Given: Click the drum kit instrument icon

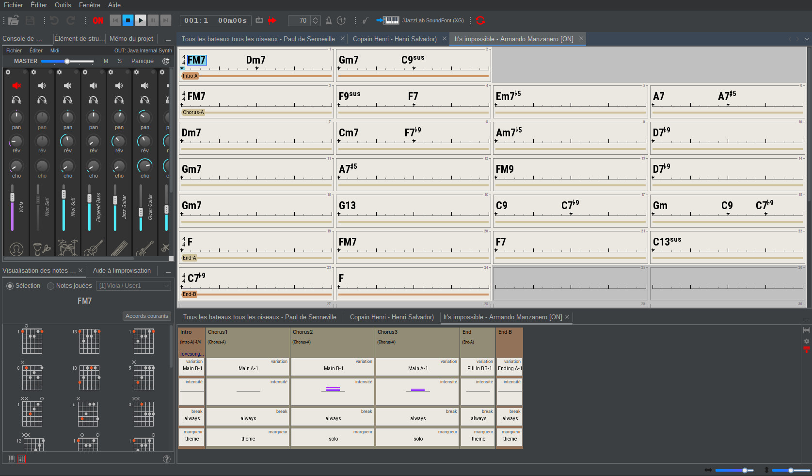Looking at the screenshot, I should coord(67,248).
